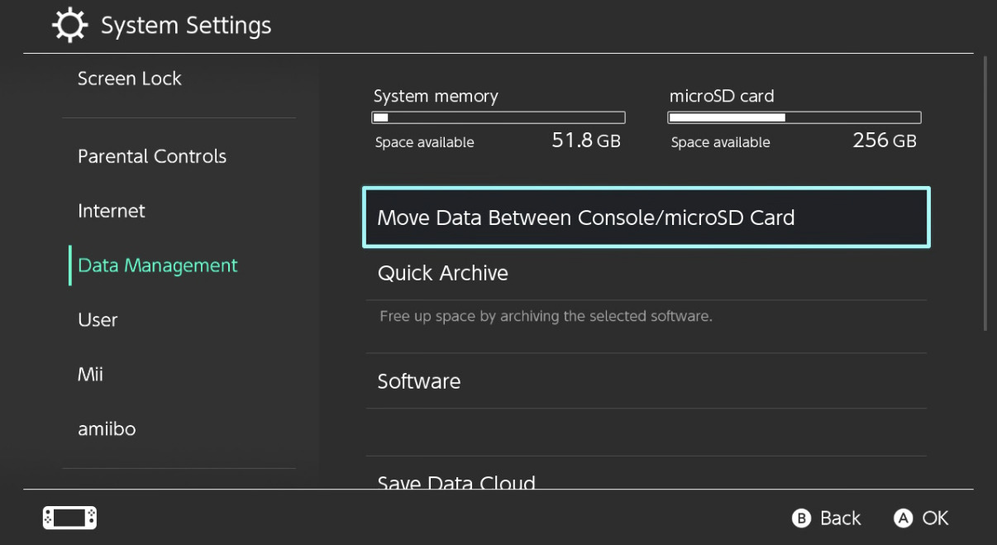Click the Back label

coord(840,519)
